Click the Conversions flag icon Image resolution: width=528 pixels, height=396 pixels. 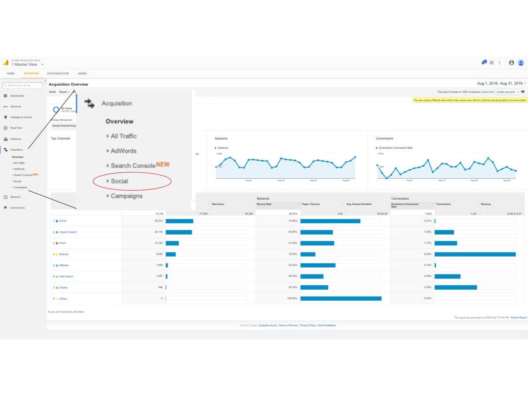click(x=5, y=208)
